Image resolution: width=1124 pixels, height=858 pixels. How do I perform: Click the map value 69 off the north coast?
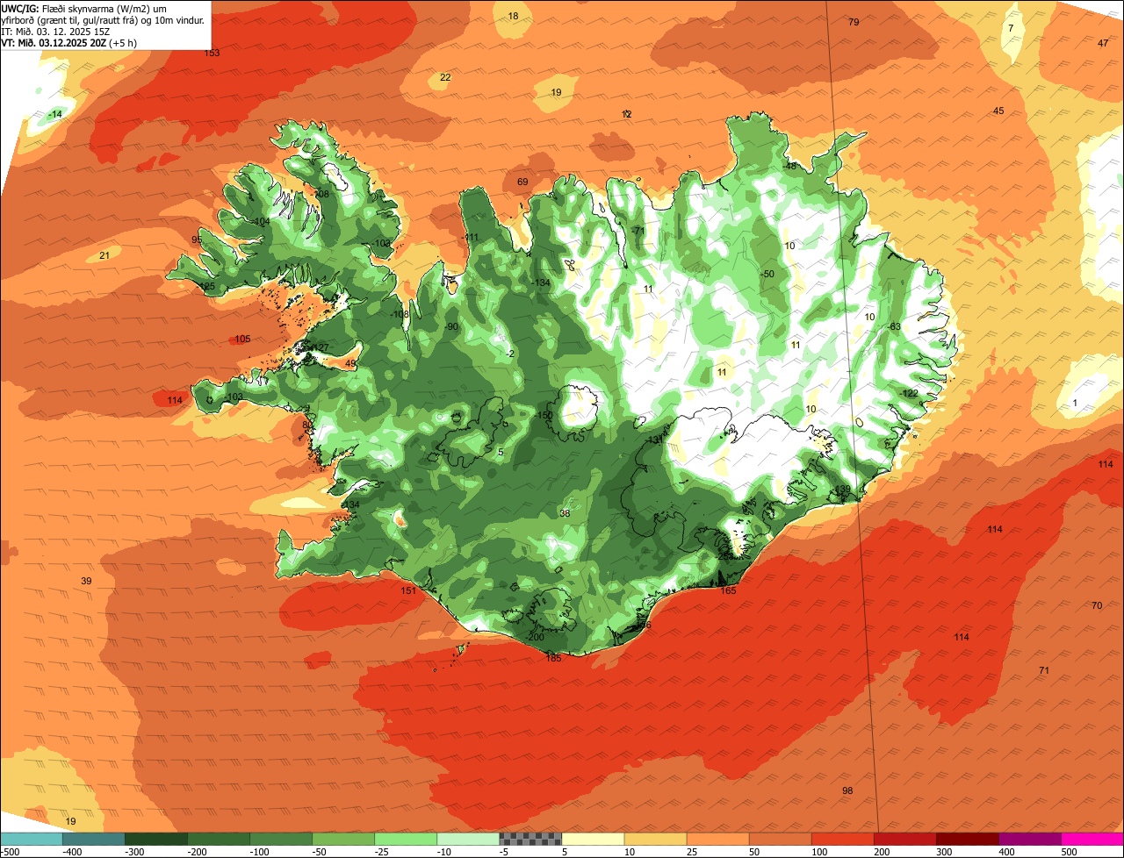tap(522, 182)
